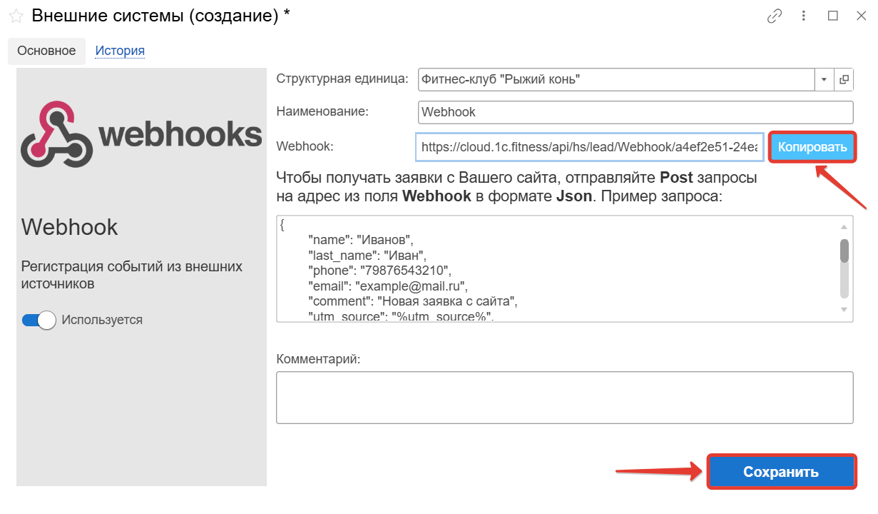Screen dimensions: 878x514
Task: Open the История tab
Action: [120, 51]
